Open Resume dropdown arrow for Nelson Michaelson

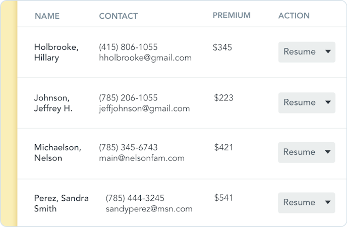pyautogui.click(x=327, y=152)
